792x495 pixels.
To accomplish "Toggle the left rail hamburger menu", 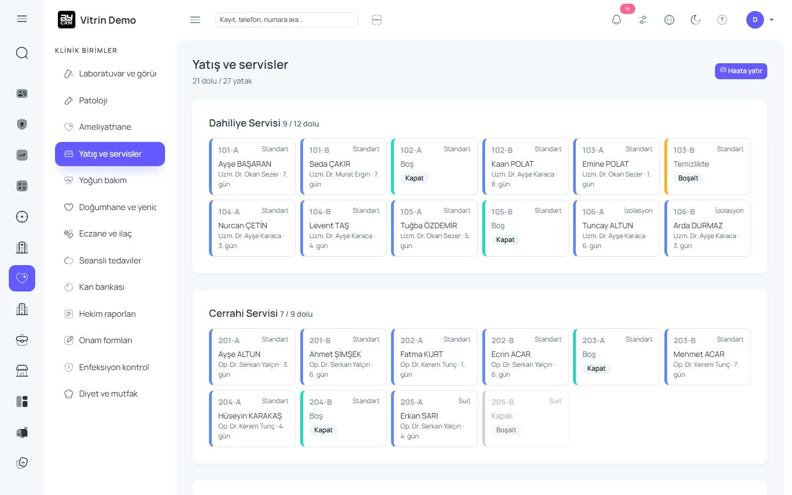I will (x=22, y=19).
